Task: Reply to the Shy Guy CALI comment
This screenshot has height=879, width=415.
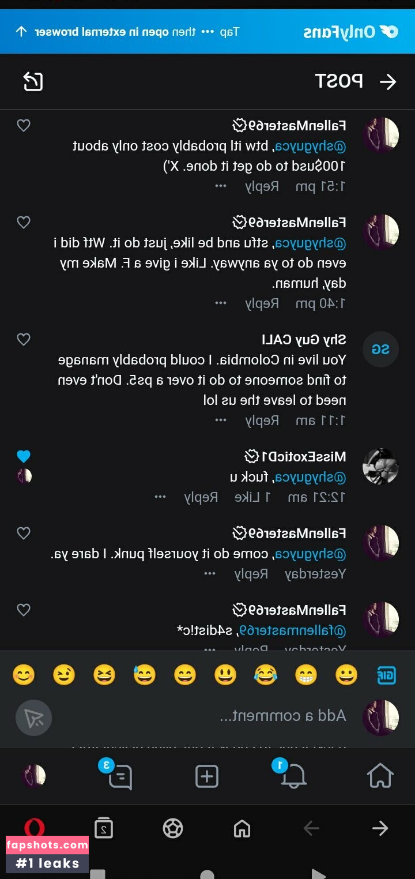Action: click(262, 420)
